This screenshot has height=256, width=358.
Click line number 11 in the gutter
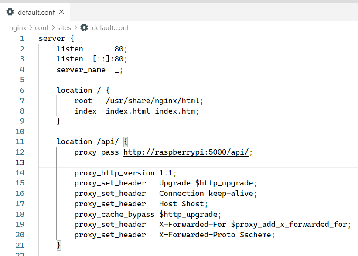[20, 141]
